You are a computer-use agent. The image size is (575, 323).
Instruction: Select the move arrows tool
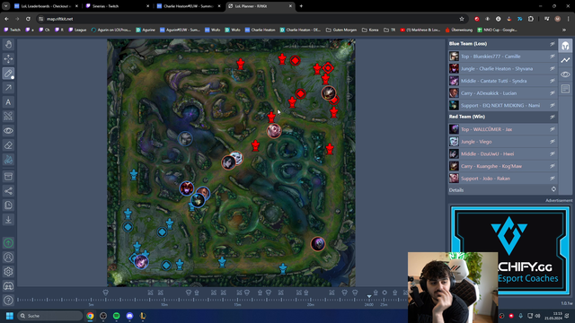8,58
